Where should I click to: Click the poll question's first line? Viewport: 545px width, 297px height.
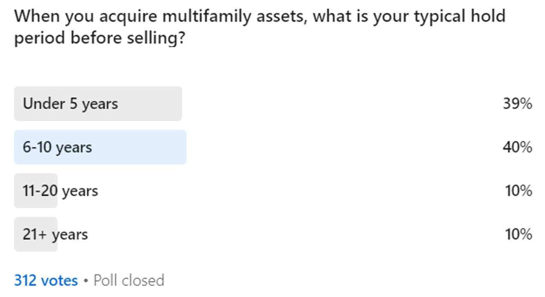[x=259, y=17]
